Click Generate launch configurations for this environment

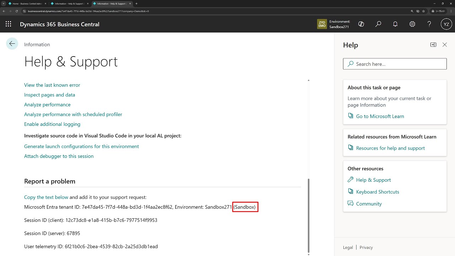(81, 146)
